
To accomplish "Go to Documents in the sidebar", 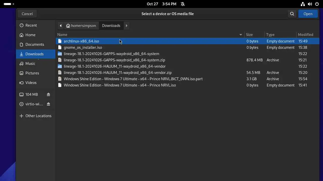I will (x=35, y=44).
